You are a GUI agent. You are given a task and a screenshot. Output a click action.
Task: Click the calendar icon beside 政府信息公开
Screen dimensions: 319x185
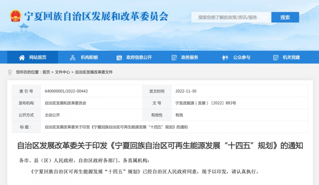119,58
